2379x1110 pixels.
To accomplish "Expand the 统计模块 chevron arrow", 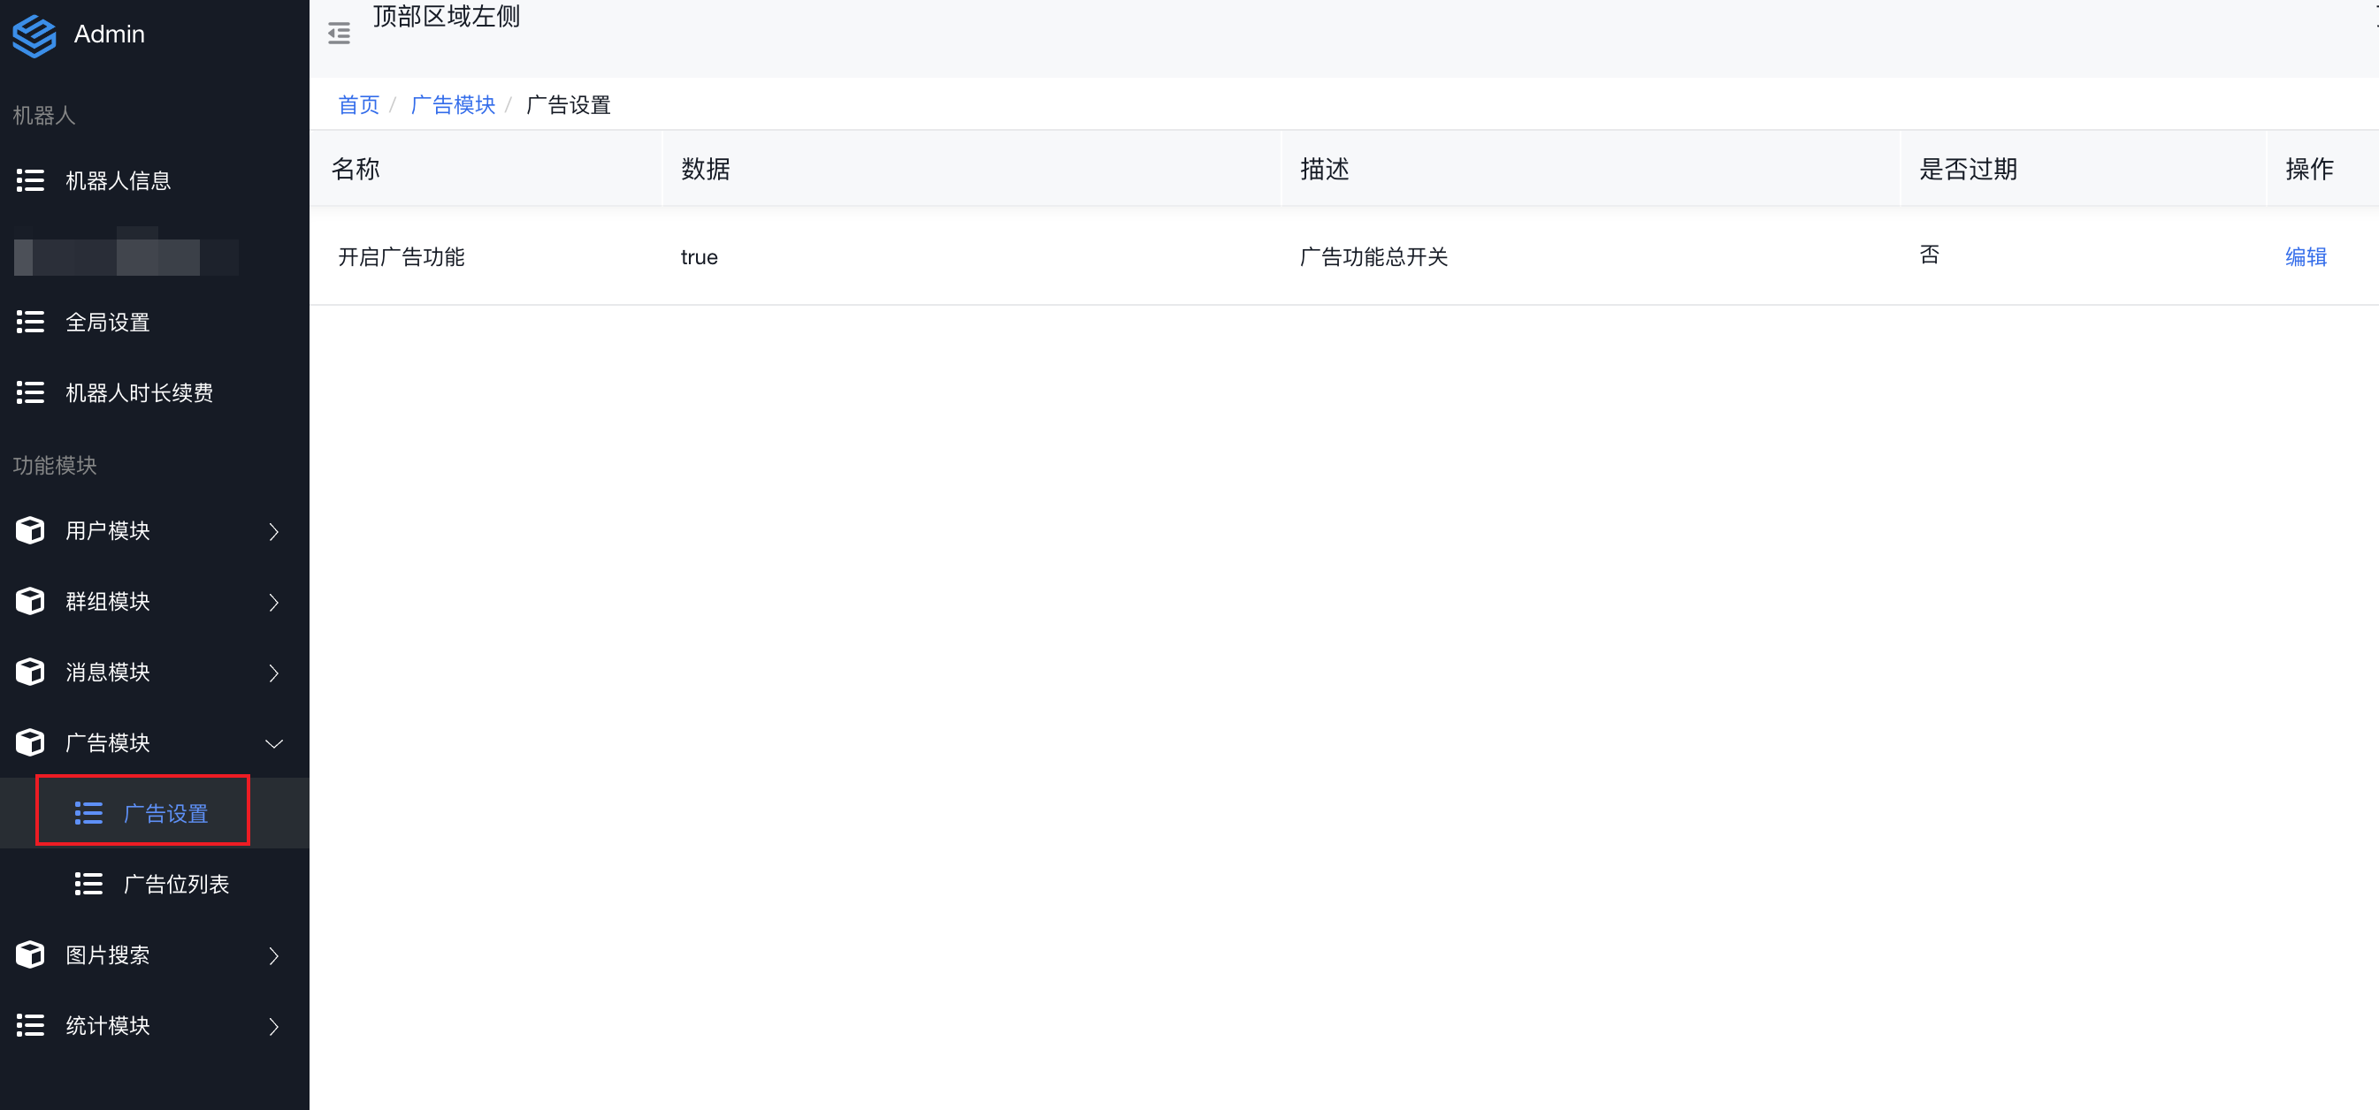I will (x=273, y=1026).
